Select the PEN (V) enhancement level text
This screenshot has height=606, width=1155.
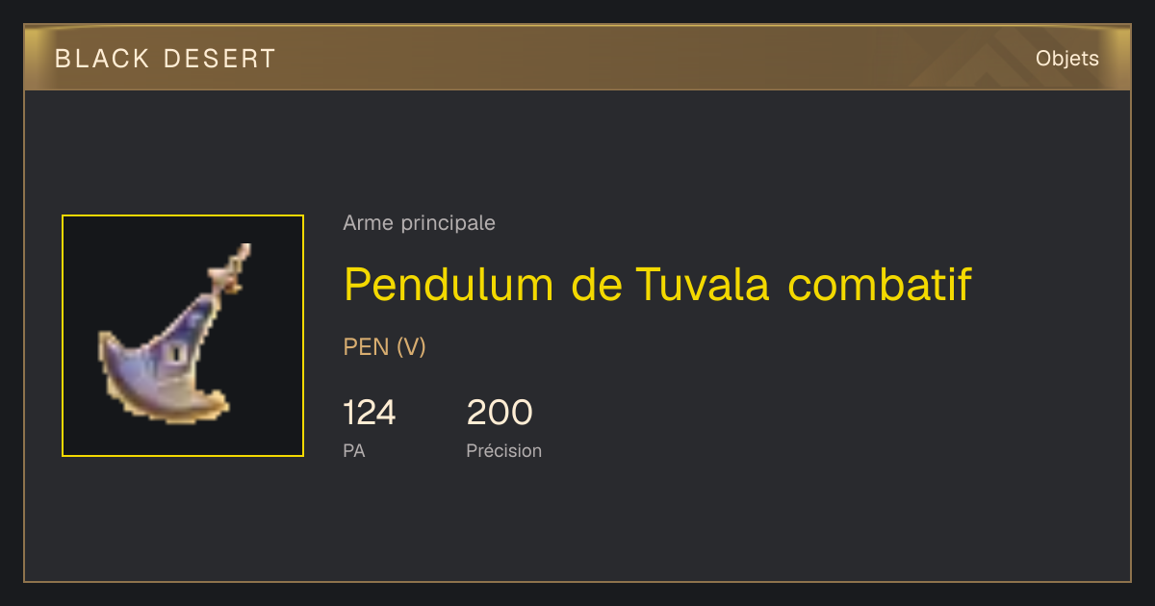pyautogui.click(x=384, y=347)
